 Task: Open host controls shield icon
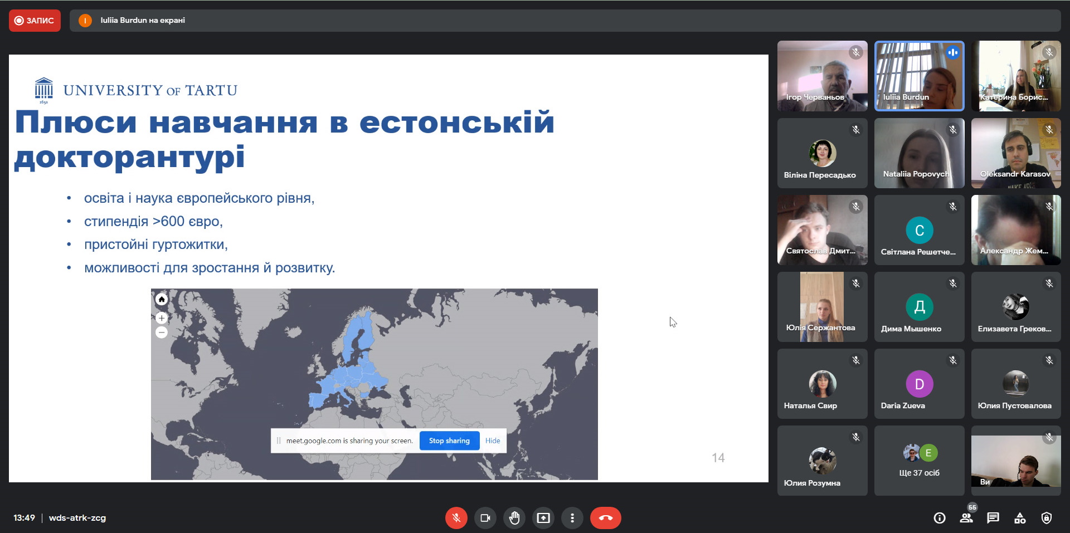[x=1047, y=518]
